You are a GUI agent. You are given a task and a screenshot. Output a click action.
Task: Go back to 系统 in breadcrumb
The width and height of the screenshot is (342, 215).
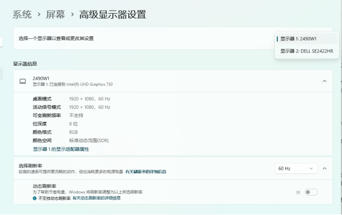coord(22,15)
